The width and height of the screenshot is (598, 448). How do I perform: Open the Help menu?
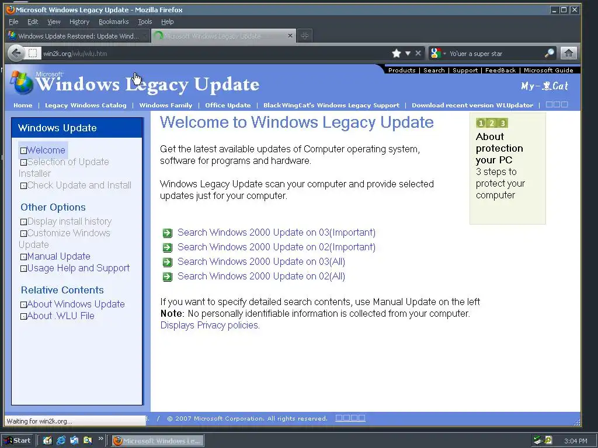[x=168, y=22]
